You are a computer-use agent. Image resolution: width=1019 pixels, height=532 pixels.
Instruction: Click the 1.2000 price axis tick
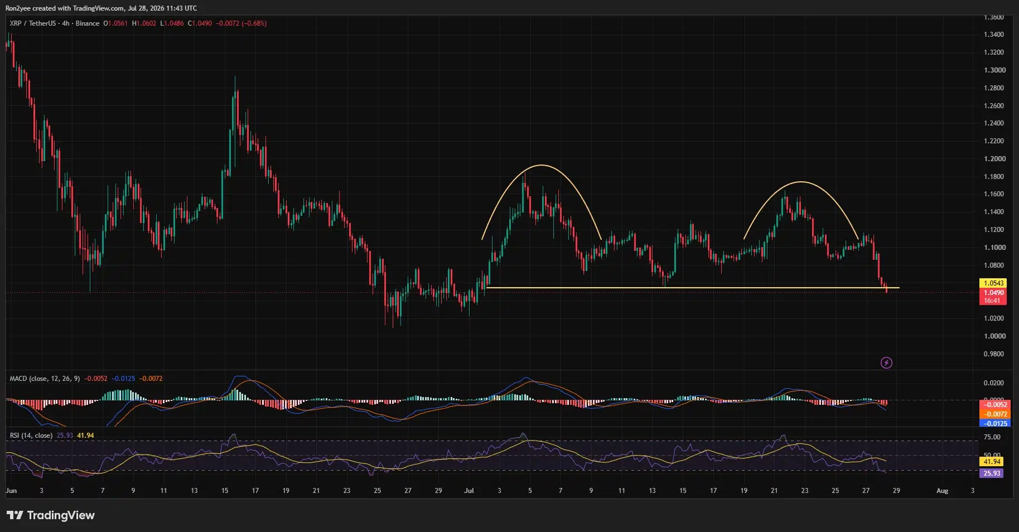pyautogui.click(x=994, y=159)
